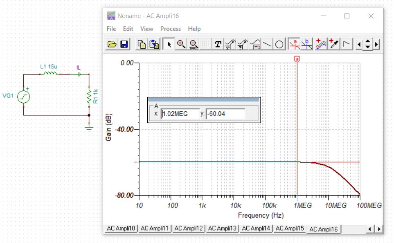Select the line drawing tool
Viewport: 394px width, 243px height.
pos(266,44)
